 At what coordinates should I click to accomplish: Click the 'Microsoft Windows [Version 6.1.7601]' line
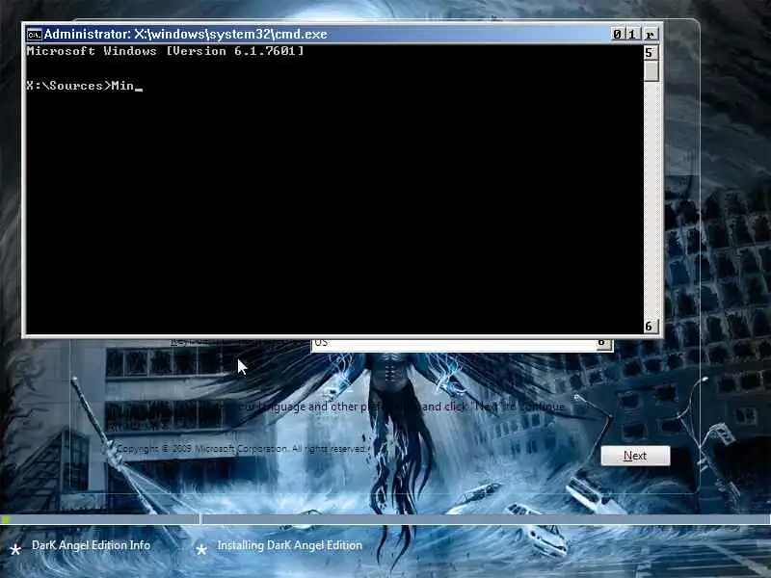coord(165,51)
